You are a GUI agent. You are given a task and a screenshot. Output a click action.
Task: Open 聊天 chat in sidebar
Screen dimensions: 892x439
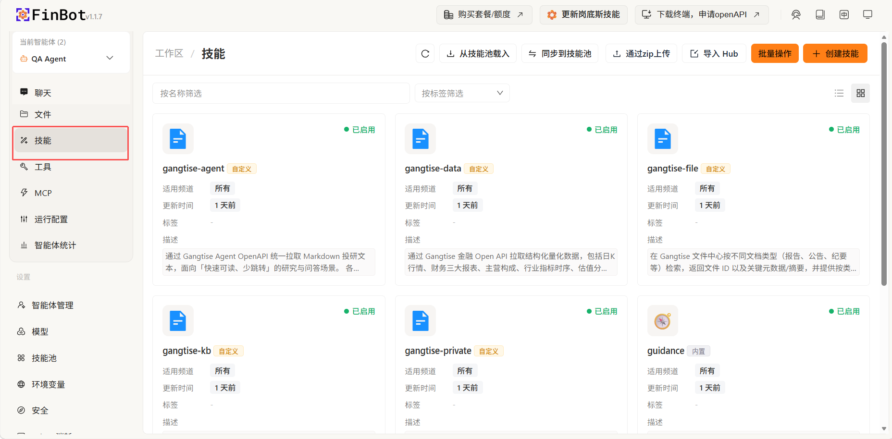point(71,93)
